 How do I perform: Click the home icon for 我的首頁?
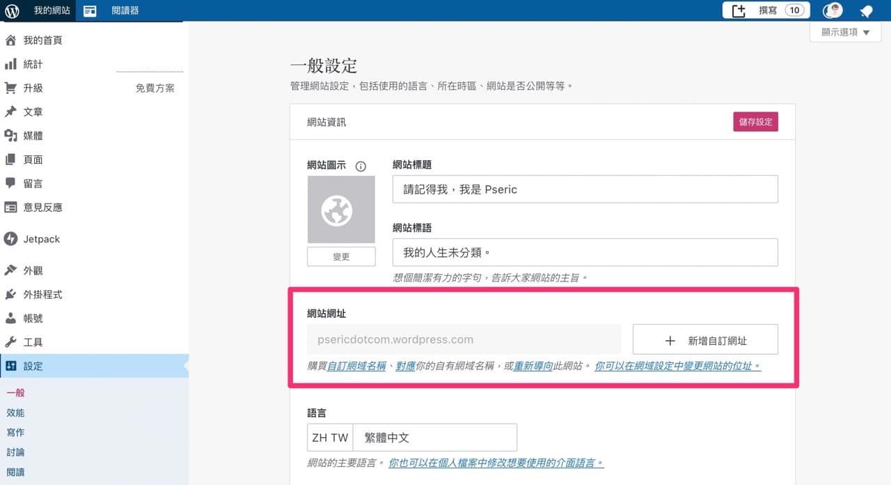click(10, 40)
